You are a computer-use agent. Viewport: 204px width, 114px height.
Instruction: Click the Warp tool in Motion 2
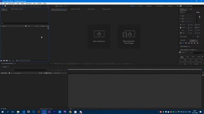pos(183,33)
